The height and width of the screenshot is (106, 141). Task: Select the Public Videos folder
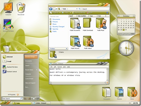(88, 43)
